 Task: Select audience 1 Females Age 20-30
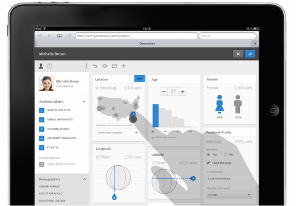coord(55,110)
